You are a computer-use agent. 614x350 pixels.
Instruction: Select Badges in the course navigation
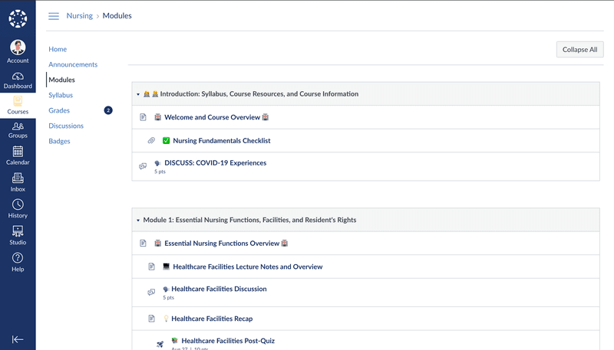(59, 141)
